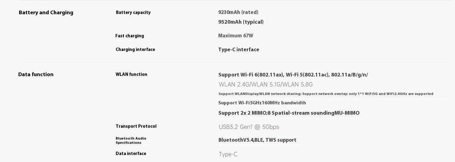
Task: Click the Battery and Charging section heading
Action: pyautogui.click(x=46, y=13)
